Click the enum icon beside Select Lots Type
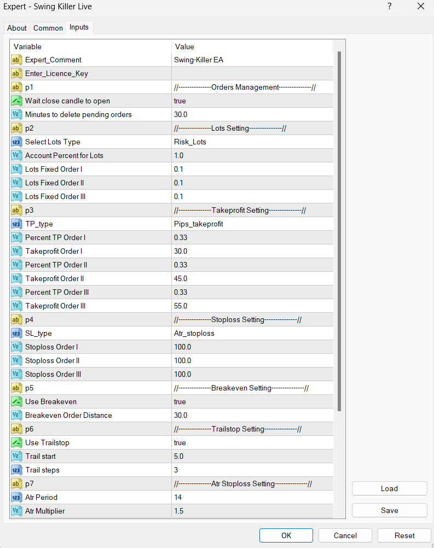The width and height of the screenshot is (434, 548). tap(16, 142)
